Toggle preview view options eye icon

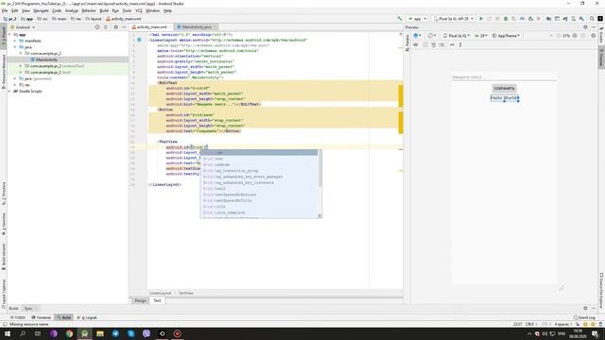416,44
